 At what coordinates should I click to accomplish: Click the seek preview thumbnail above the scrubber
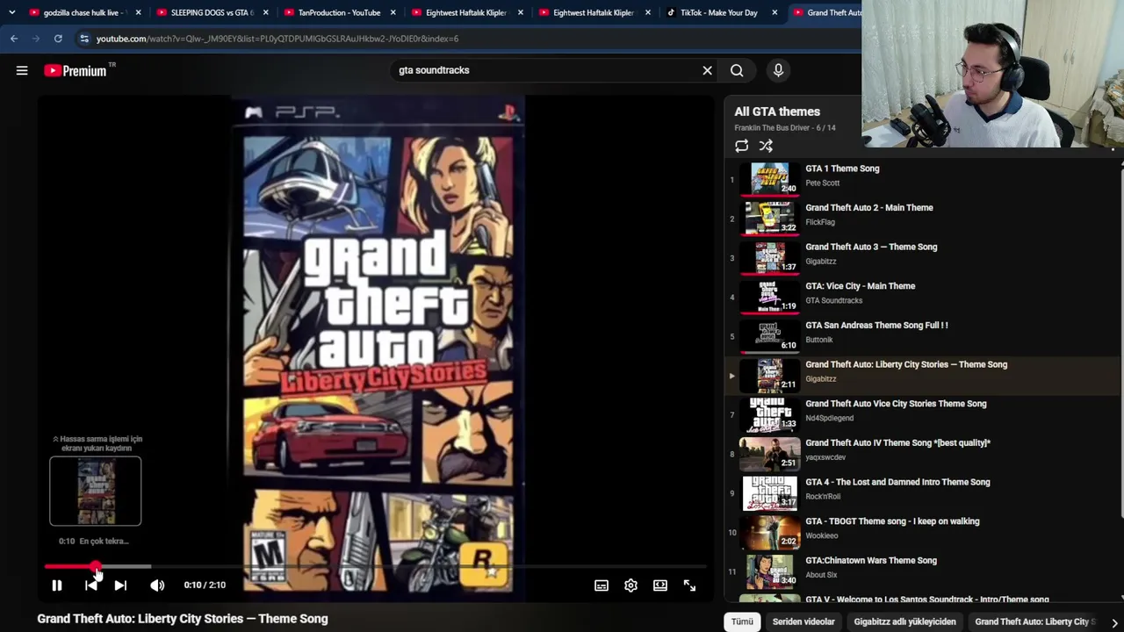tap(96, 491)
